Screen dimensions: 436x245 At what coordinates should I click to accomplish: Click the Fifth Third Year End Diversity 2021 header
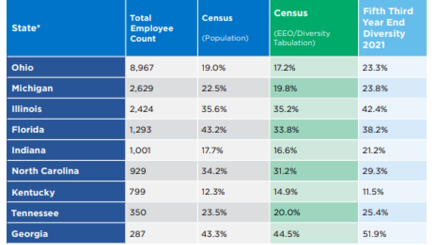point(392,28)
